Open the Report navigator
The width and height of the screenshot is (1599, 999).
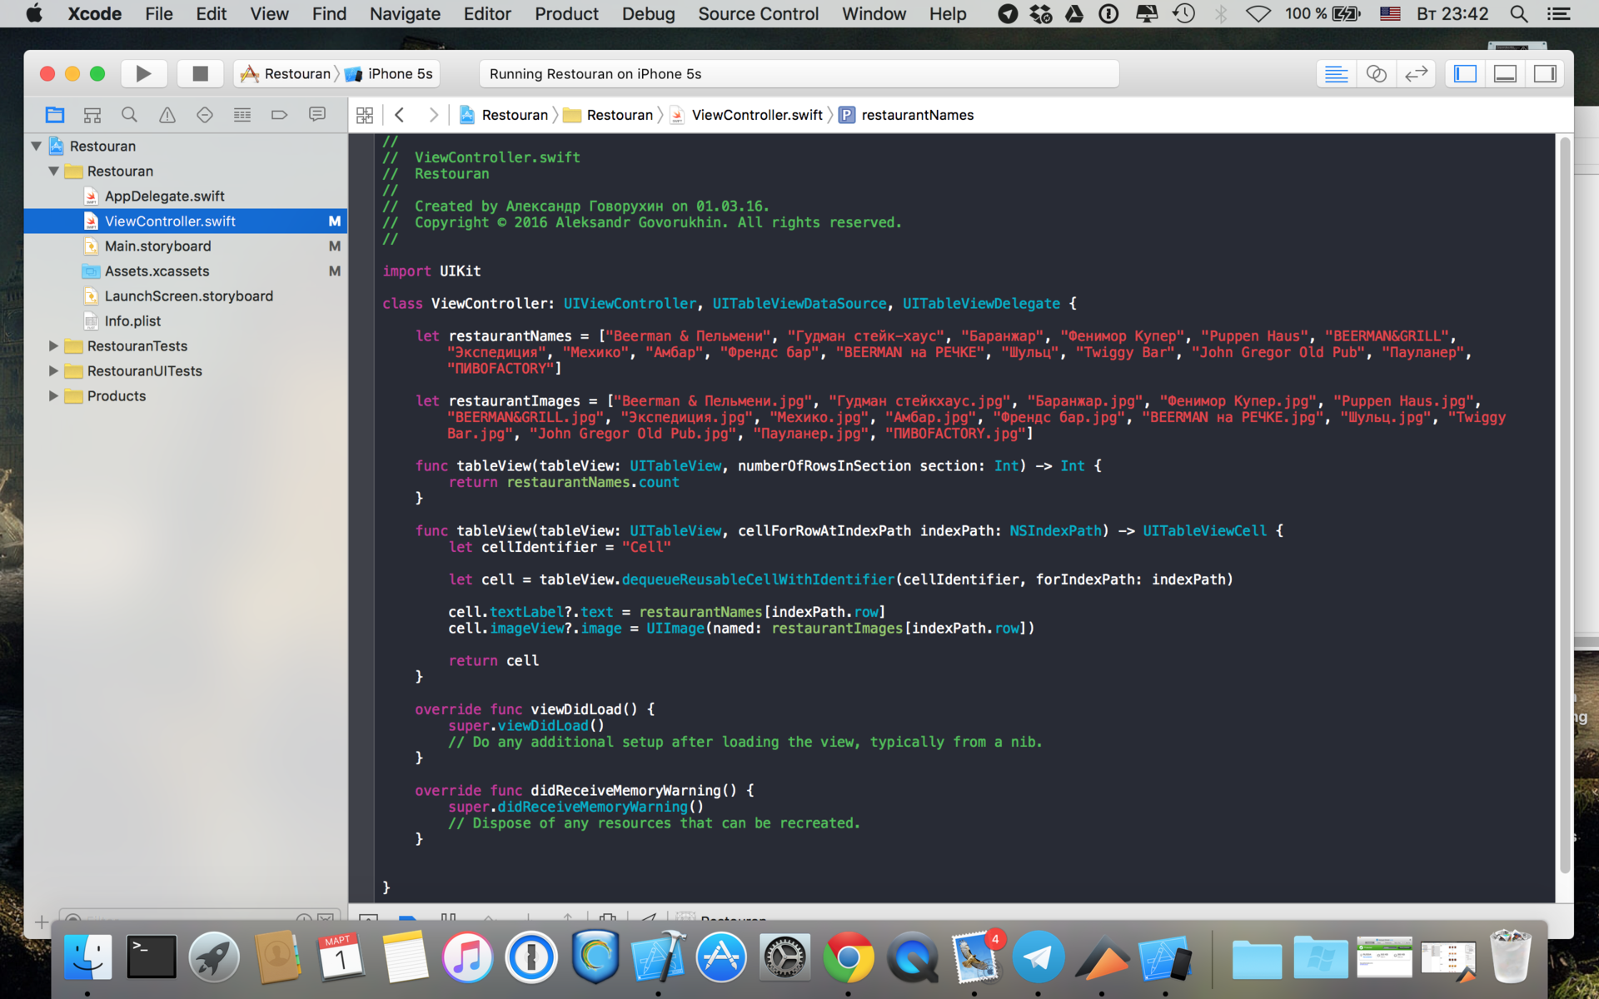pyautogui.click(x=317, y=115)
